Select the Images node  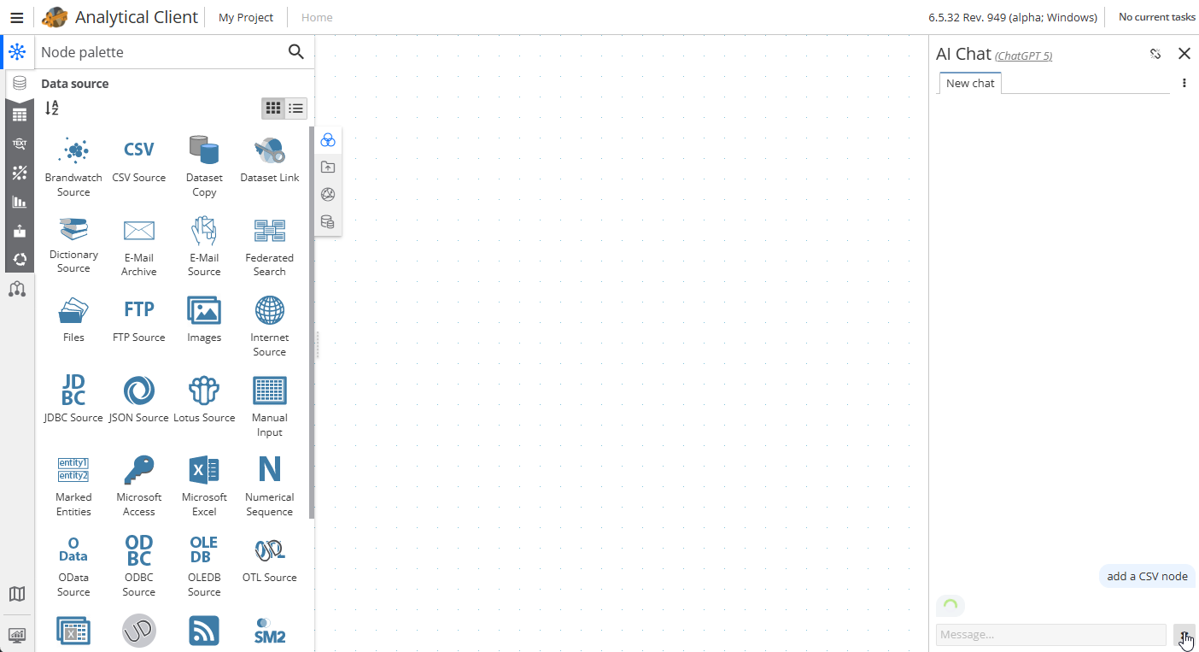204,320
